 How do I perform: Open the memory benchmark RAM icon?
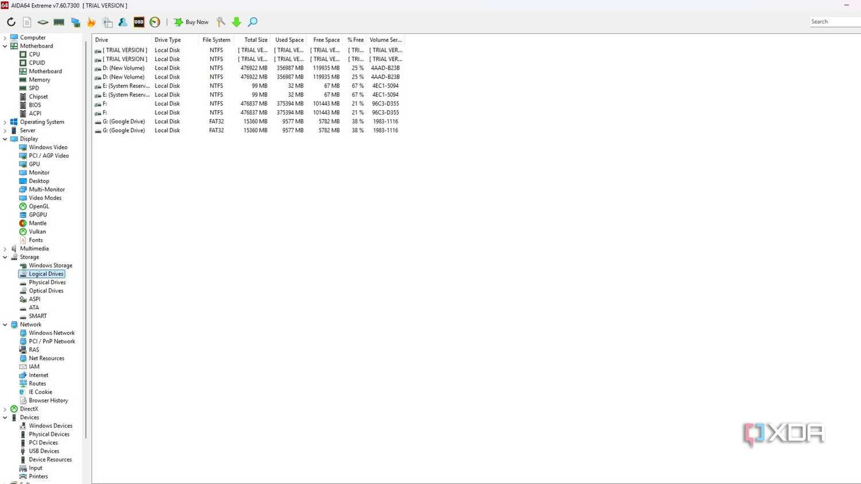pyautogui.click(x=59, y=22)
